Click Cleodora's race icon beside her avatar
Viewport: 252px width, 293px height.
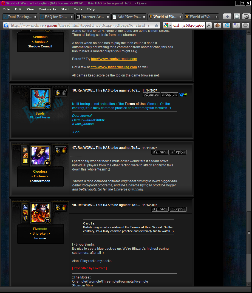point(25,150)
